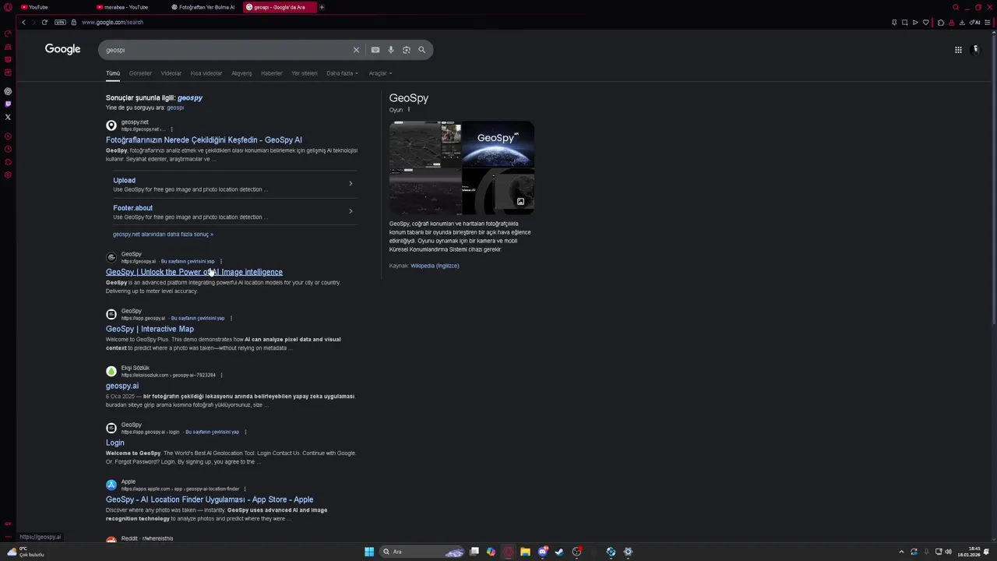Screen dimensions: 997x561
Task: Open ChatGPT icon in Opera sidebar
Action: point(8,91)
